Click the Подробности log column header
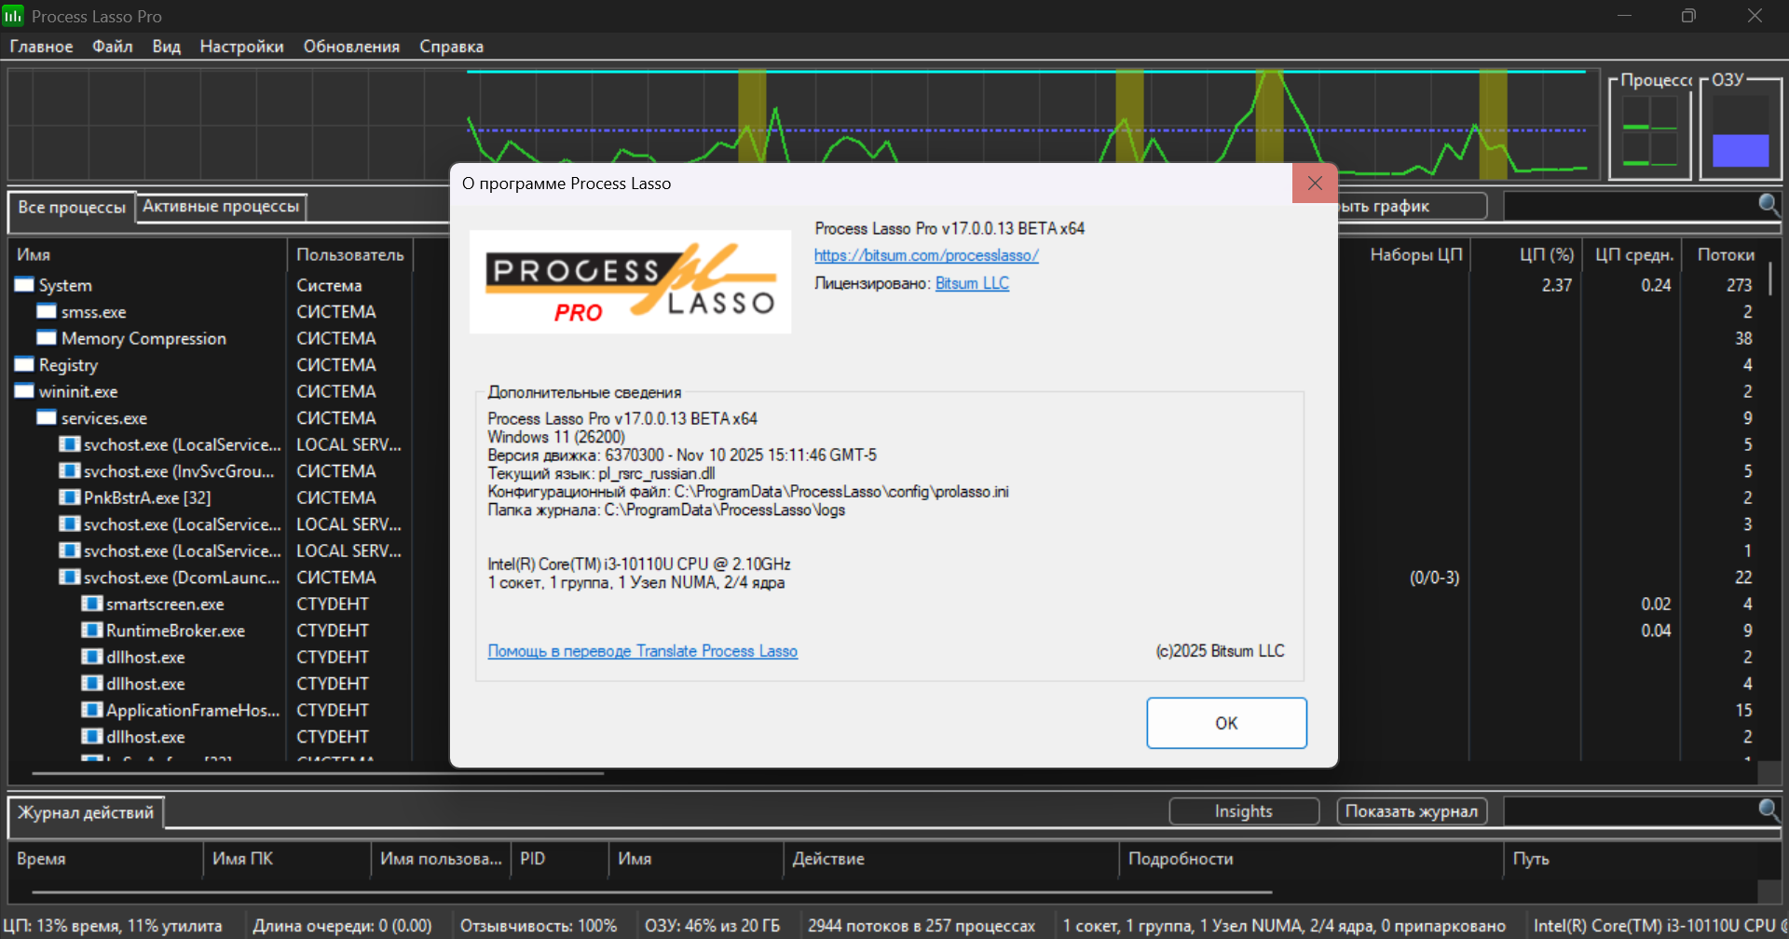 pos(1311,858)
